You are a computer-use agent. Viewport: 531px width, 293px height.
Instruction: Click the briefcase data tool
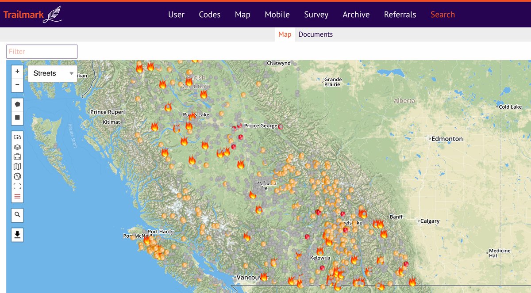(17, 156)
